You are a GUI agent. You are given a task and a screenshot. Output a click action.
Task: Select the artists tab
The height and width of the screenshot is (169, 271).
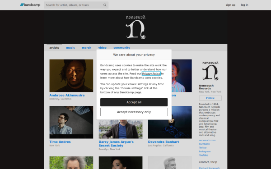point(54,48)
